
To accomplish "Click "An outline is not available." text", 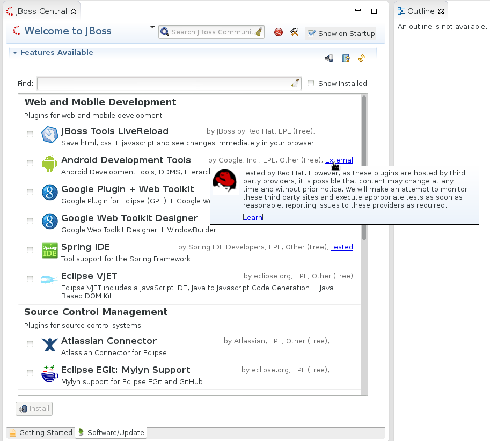I will pyautogui.click(x=442, y=26).
